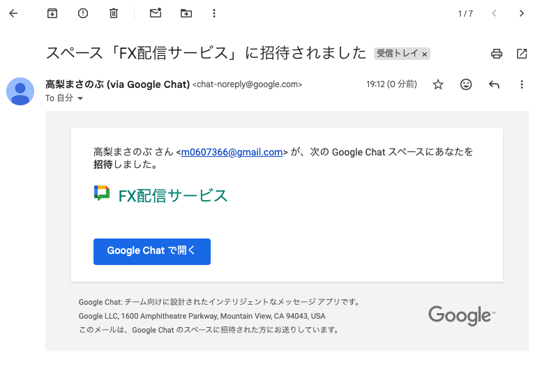Reply to the sender
This screenshot has width=547, height=371.
coord(494,84)
